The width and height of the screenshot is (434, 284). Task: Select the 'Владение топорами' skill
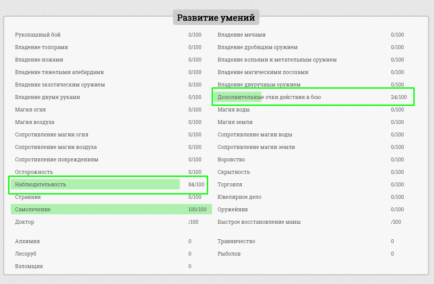[x=41, y=47]
